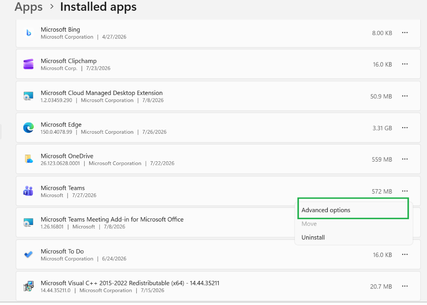Viewport: 427px width, 305px height.
Task: Open more options for Microsoft Bing
Action: [404, 32]
